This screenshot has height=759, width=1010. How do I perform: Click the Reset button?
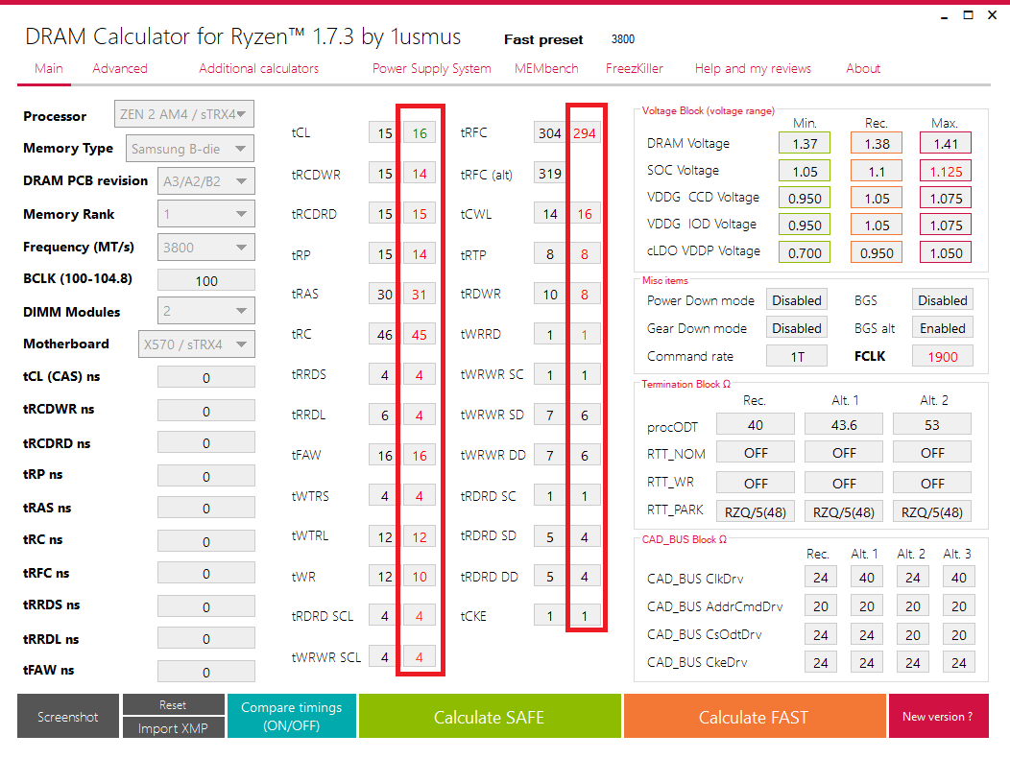click(x=173, y=704)
